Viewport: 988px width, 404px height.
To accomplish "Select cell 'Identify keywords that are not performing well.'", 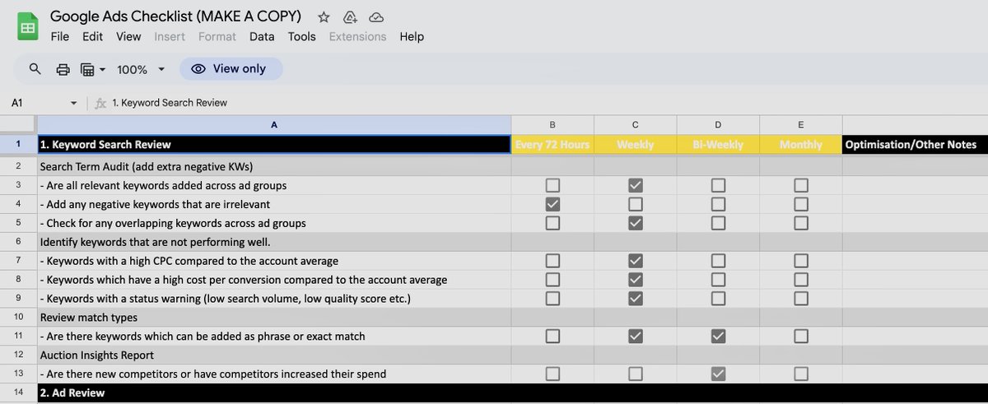I will tap(274, 242).
